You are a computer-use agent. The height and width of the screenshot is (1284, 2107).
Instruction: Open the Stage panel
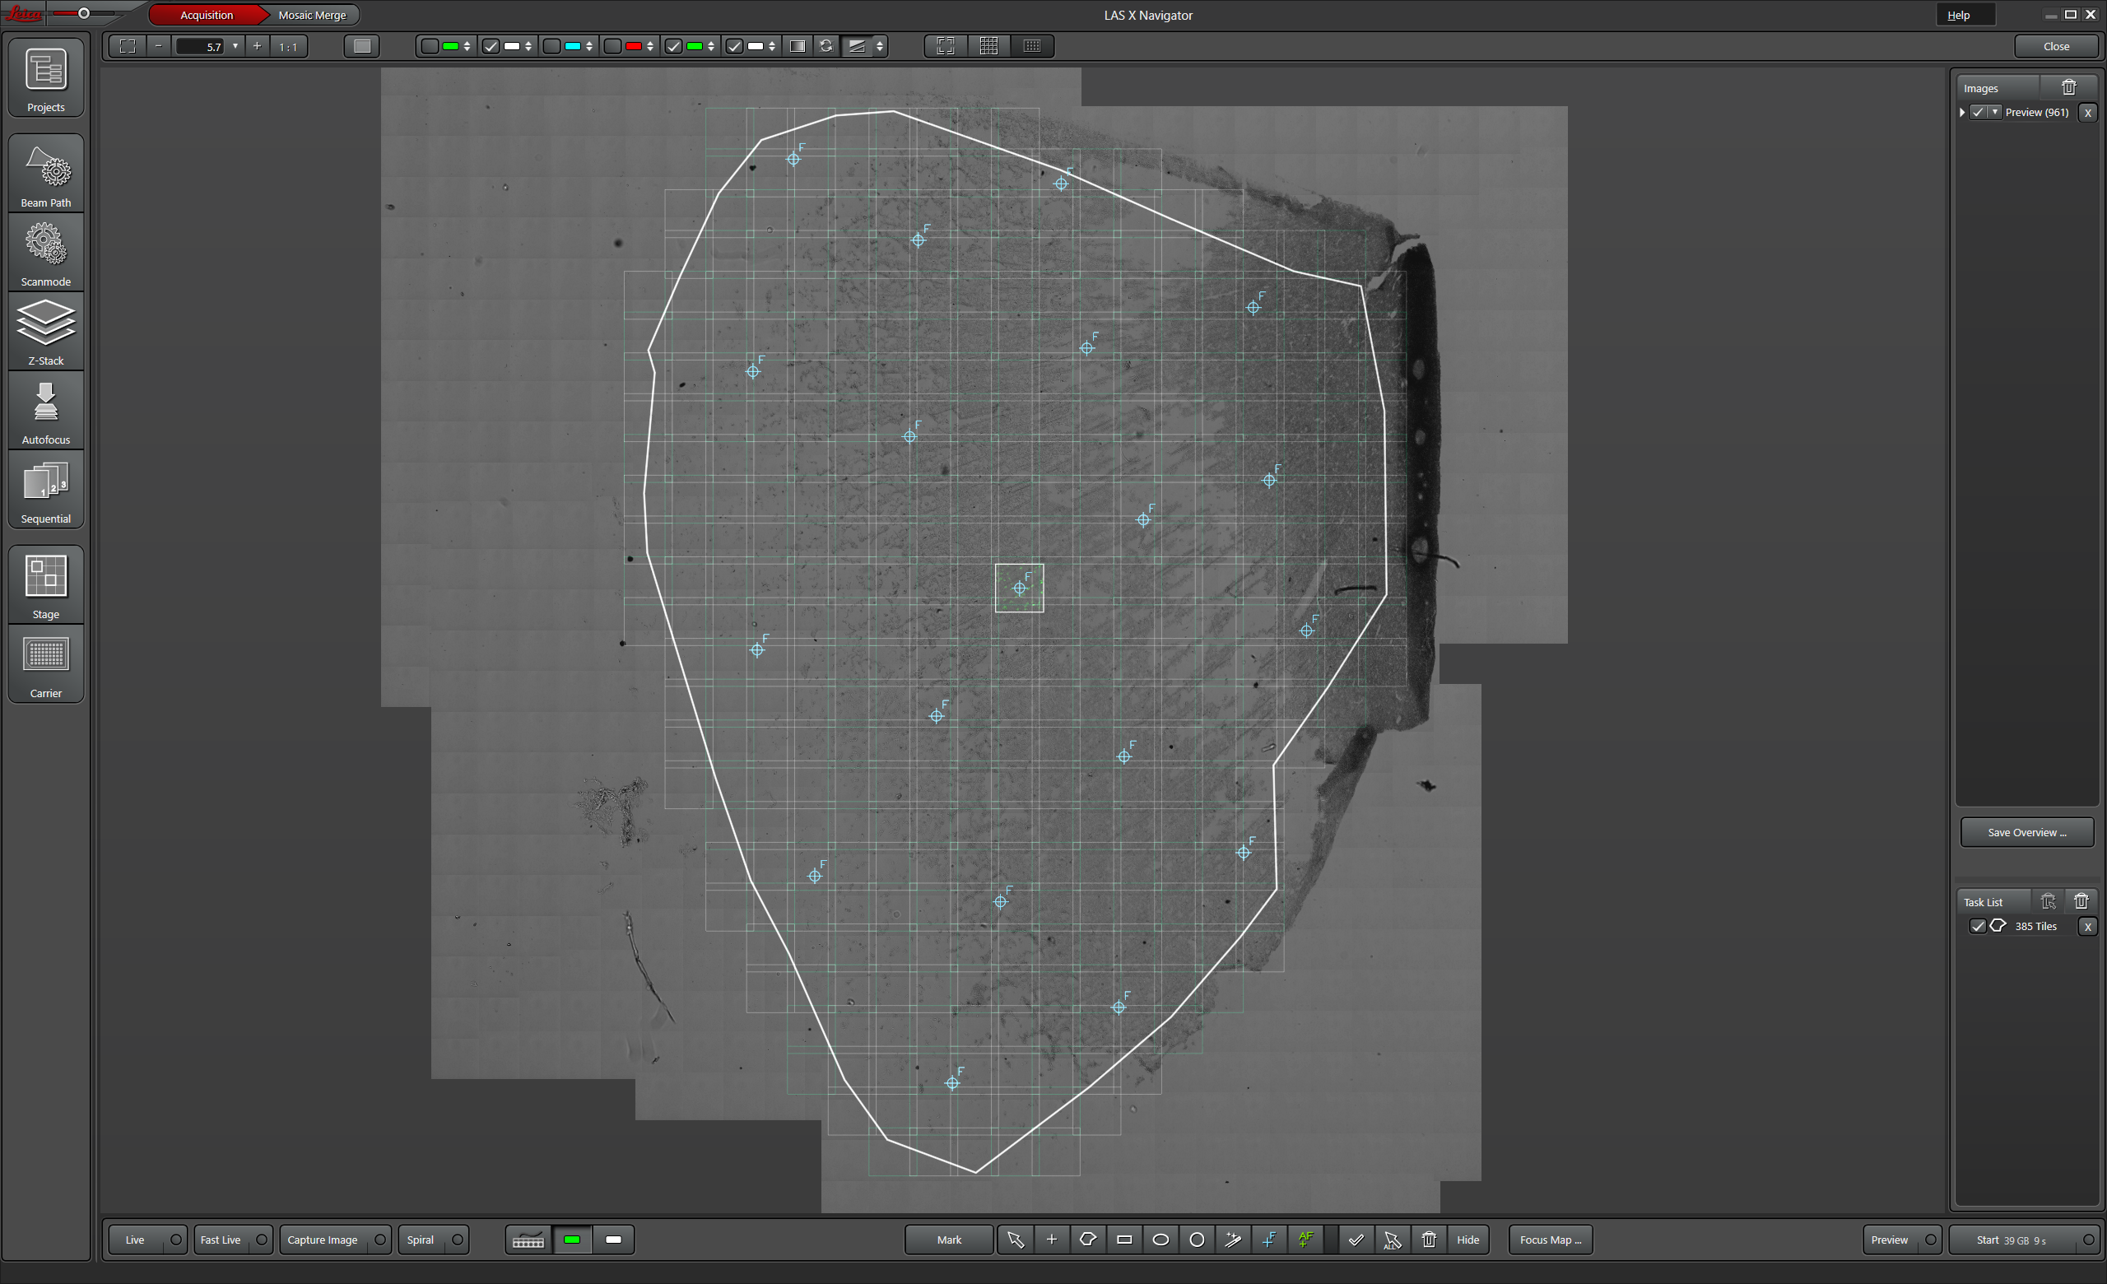(46, 584)
